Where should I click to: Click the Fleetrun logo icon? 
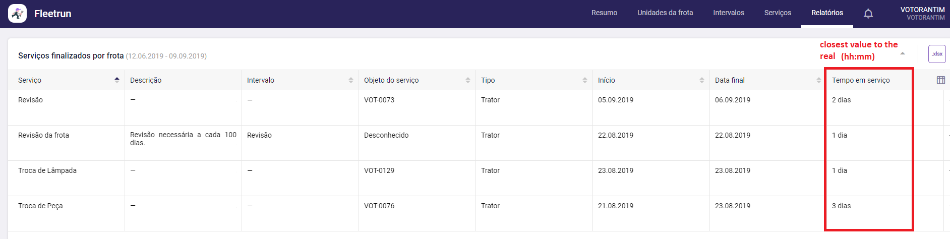click(x=17, y=14)
